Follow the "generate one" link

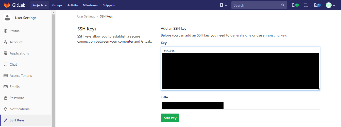241,35
